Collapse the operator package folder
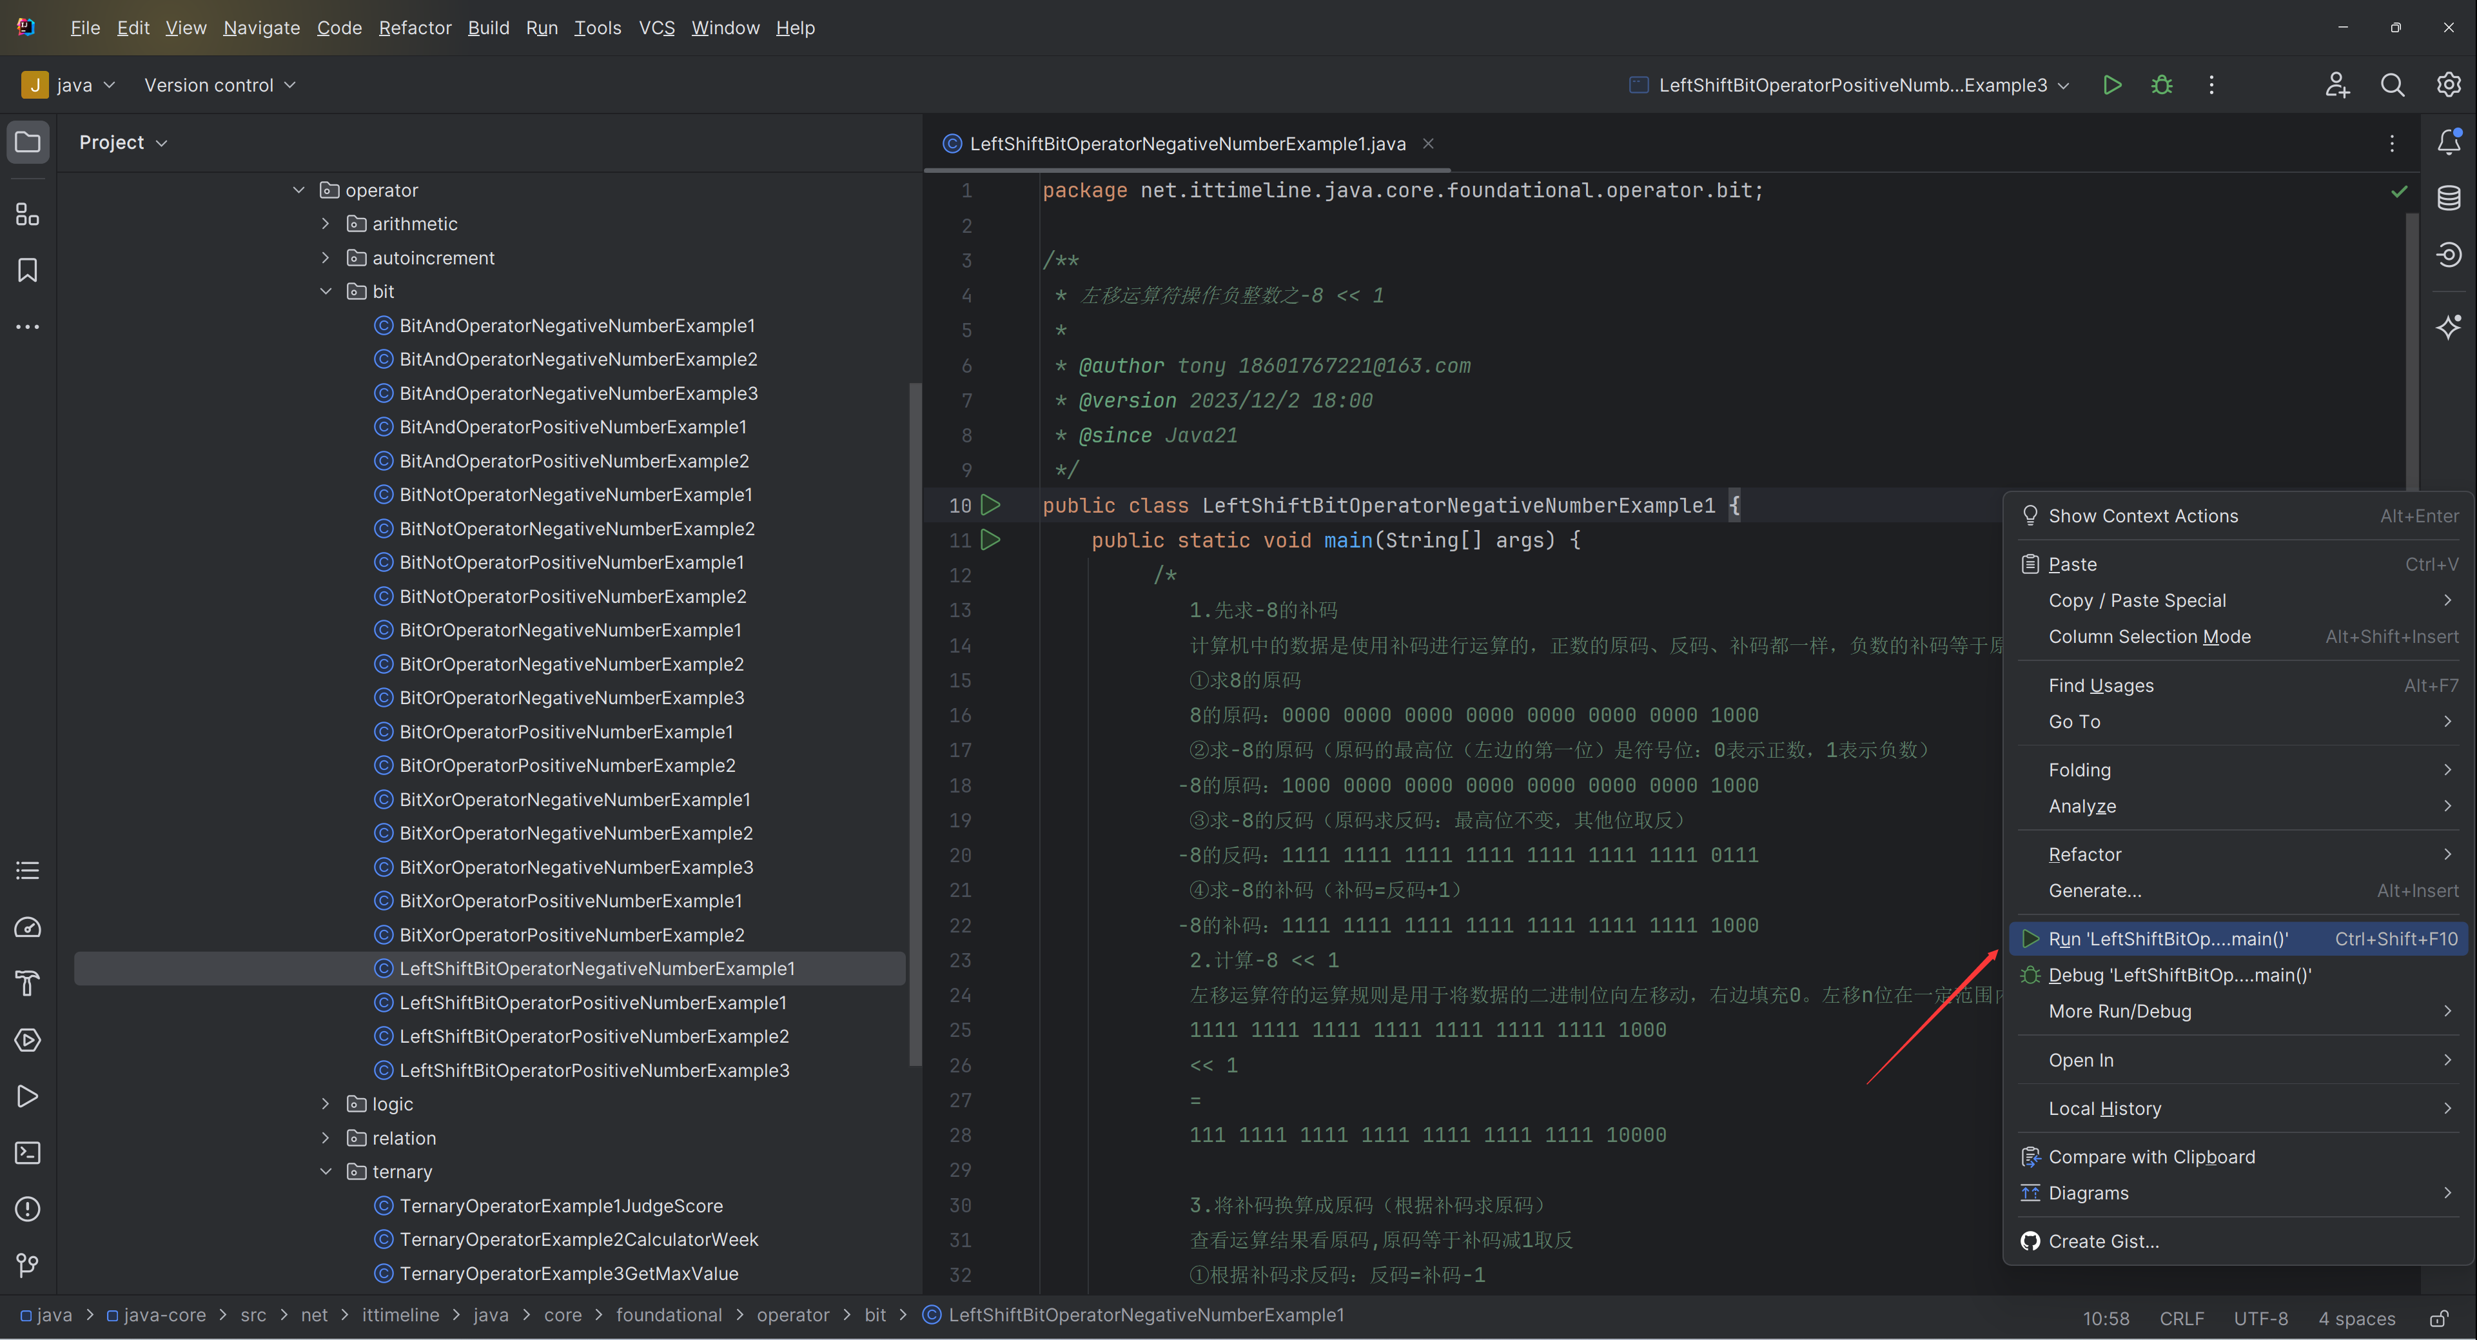The height and width of the screenshot is (1340, 2477). click(x=299, y=190)
